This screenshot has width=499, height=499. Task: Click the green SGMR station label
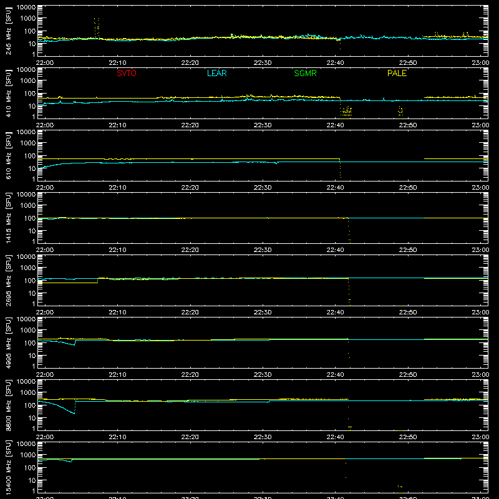[305, 73]
